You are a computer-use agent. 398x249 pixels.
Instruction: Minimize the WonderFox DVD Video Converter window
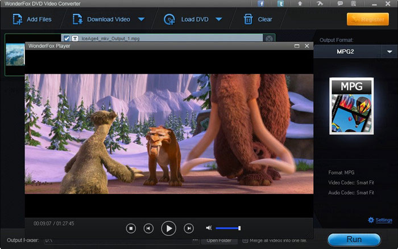tap(374, 4)
